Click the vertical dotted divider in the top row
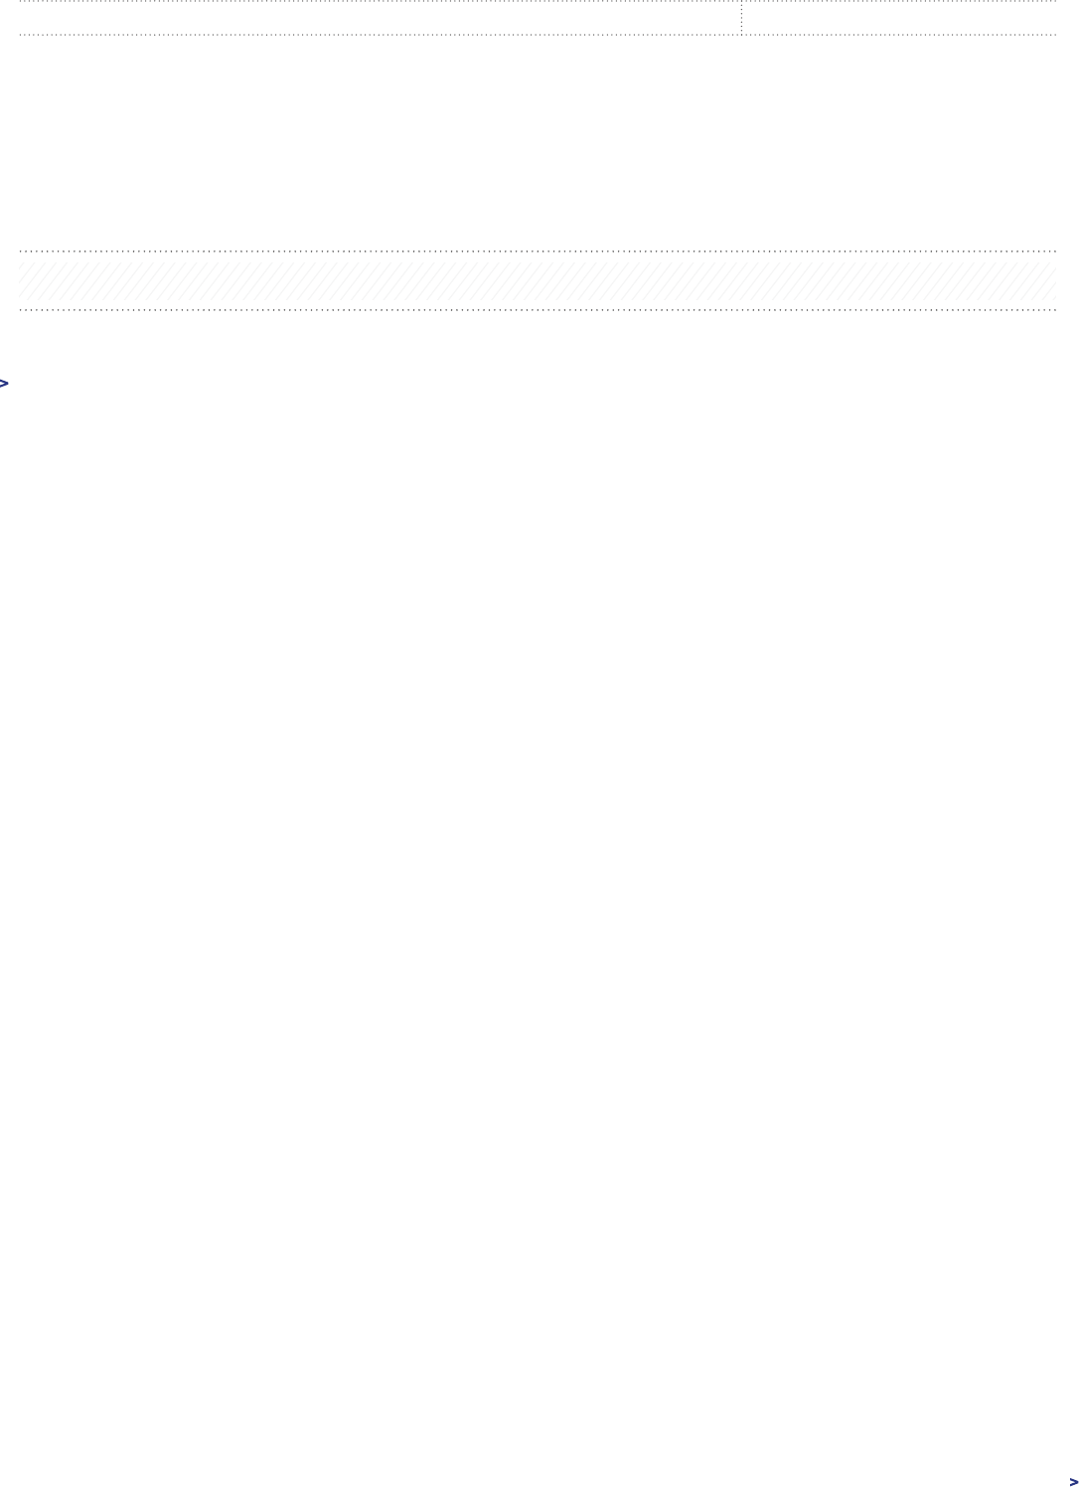 click(741, 18)
